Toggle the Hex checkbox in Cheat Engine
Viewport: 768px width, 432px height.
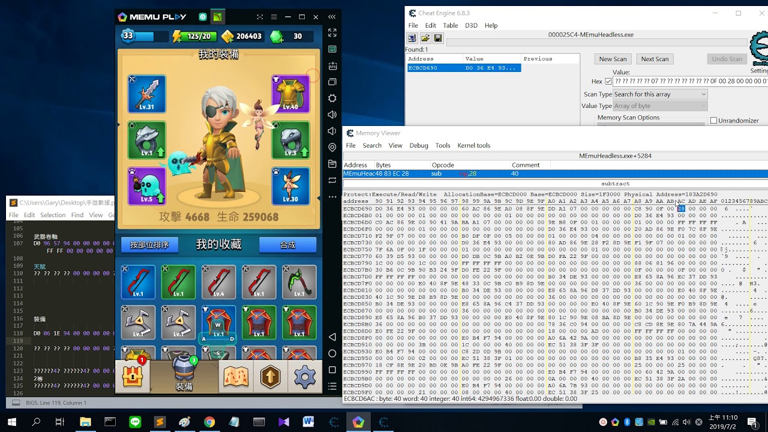608,82
